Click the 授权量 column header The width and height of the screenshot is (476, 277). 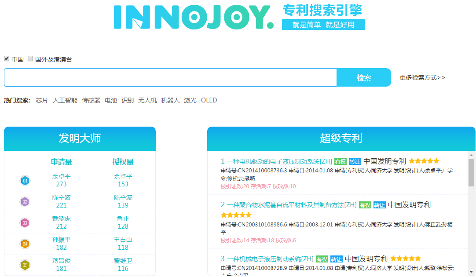click(123, 162)
